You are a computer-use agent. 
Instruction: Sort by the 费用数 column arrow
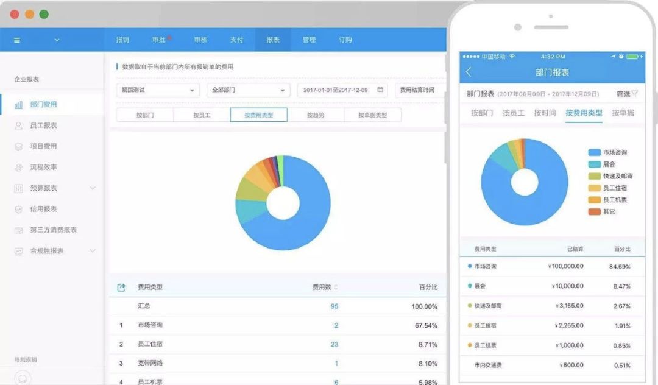(336, 288)
